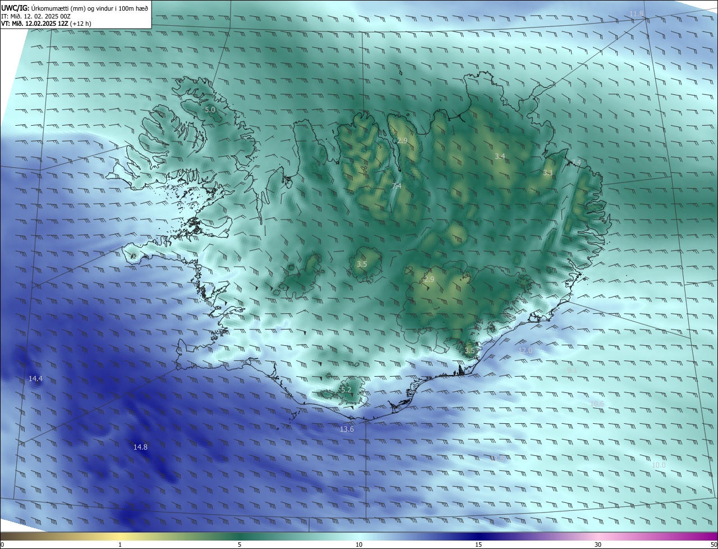Click the 11.8 value label
This screenshot has width=718, height=549.
tap(637, 13)
